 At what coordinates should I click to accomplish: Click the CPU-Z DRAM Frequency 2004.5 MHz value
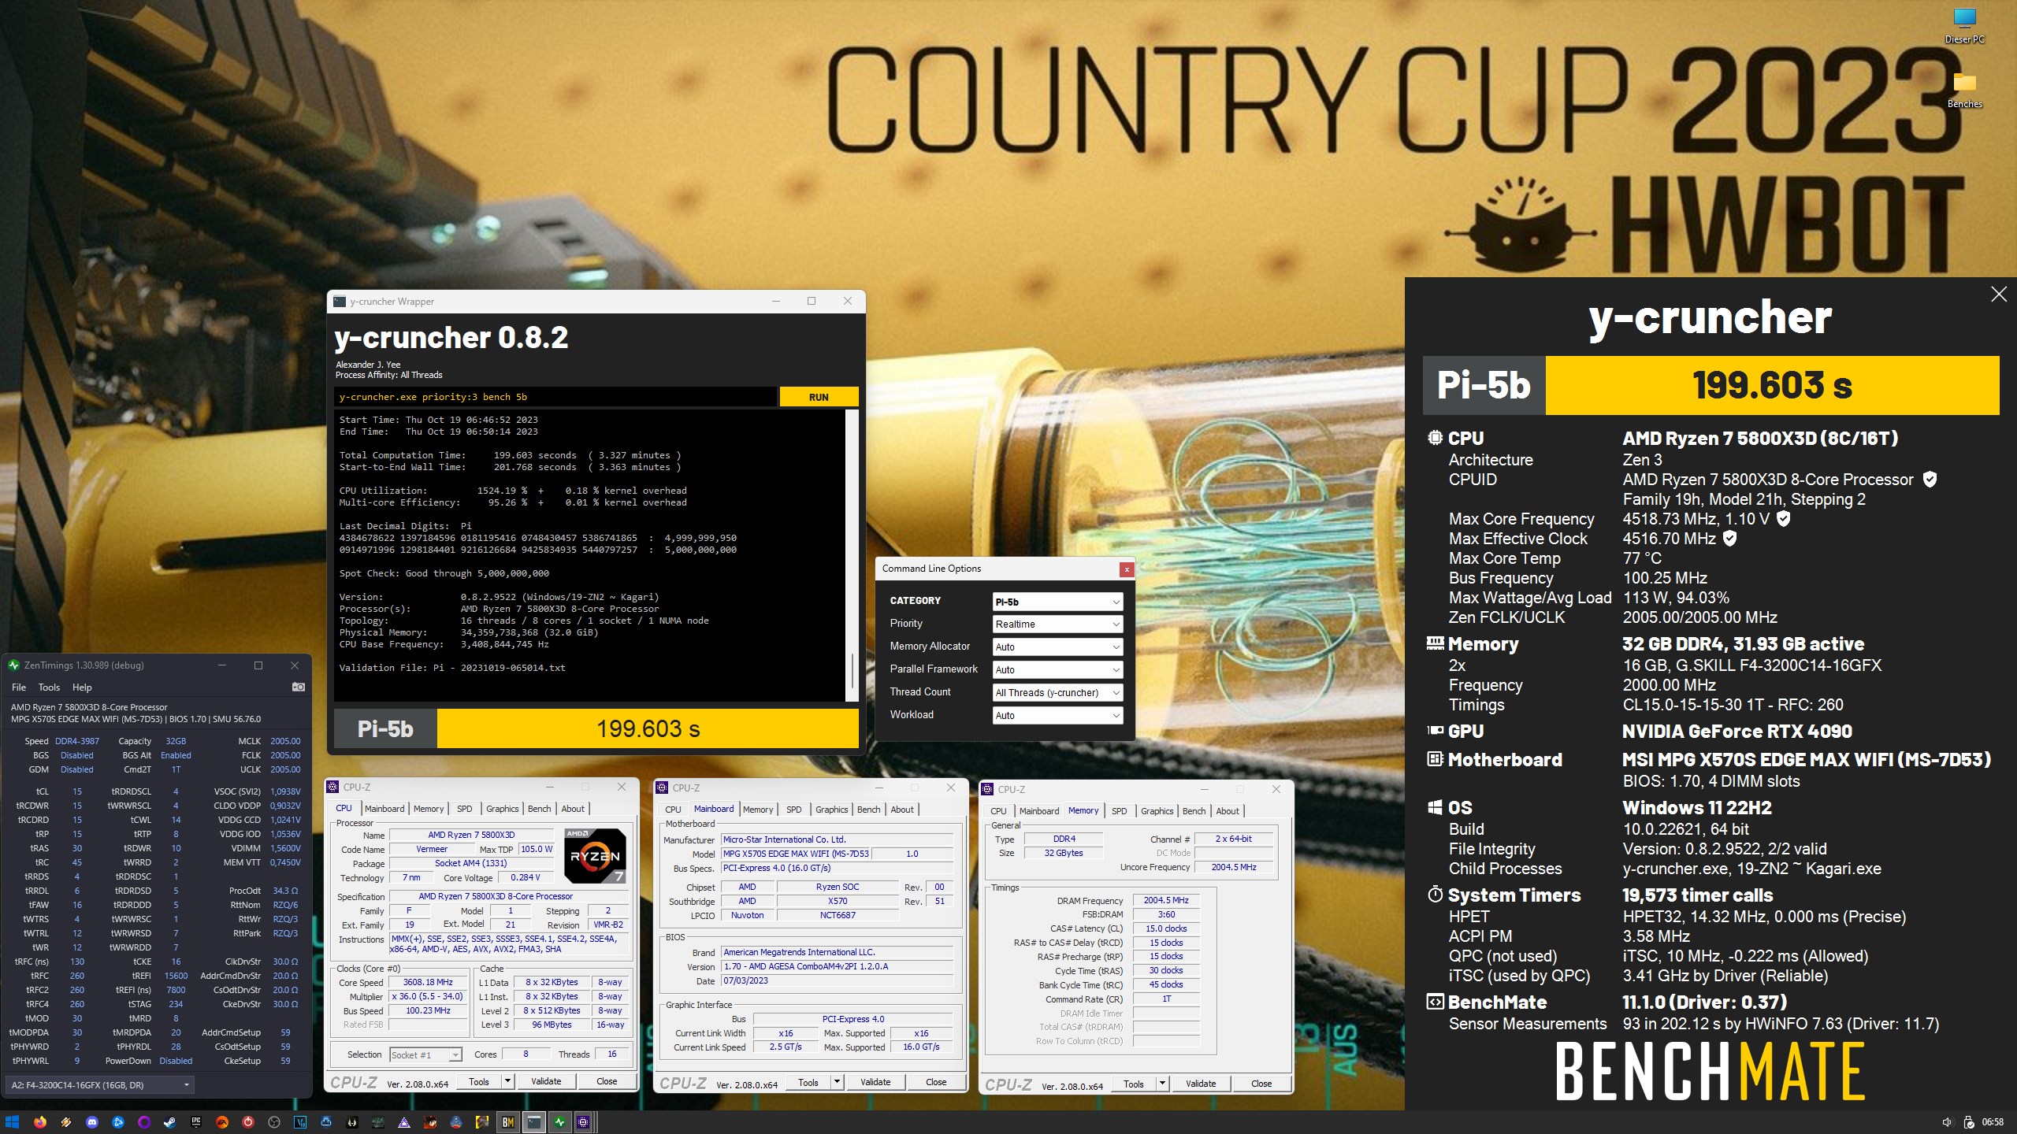(1166, 900)
